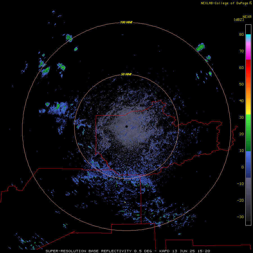Image resolution: width=253 pixels, height=253 pixels.
Task: Click the 20 value on dBZ scale
Action: pos(241,134)
